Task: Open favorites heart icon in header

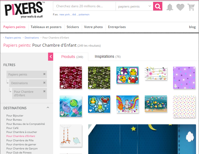Action: [180, 7]
